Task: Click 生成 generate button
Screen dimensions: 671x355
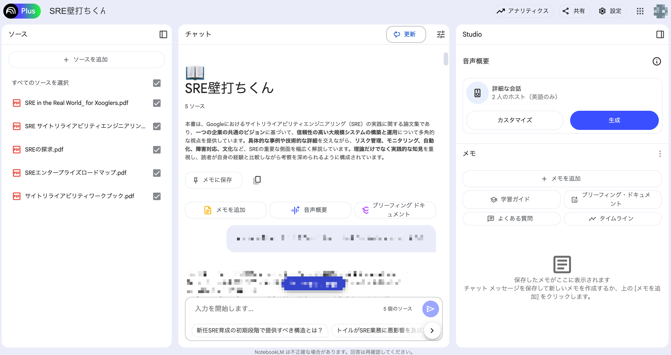Action: pos(614,120)
